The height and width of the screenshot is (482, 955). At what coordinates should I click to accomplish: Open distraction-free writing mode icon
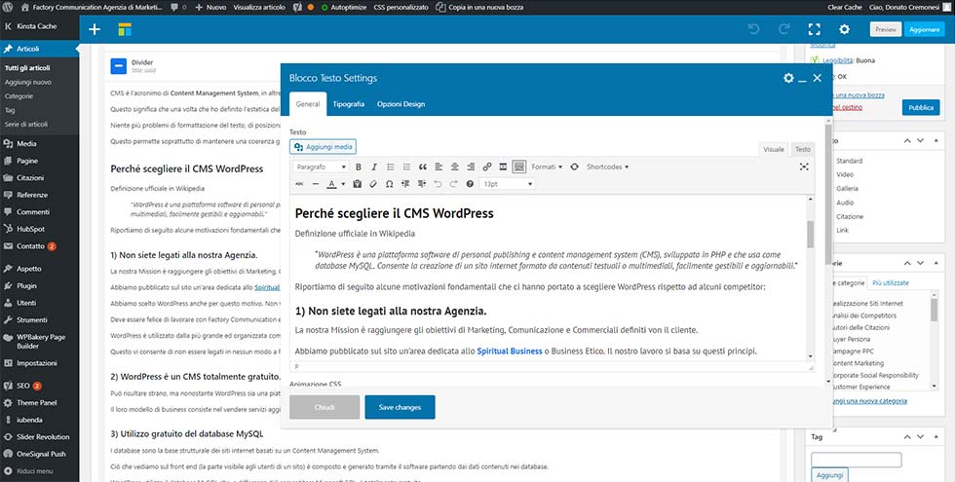804,167
